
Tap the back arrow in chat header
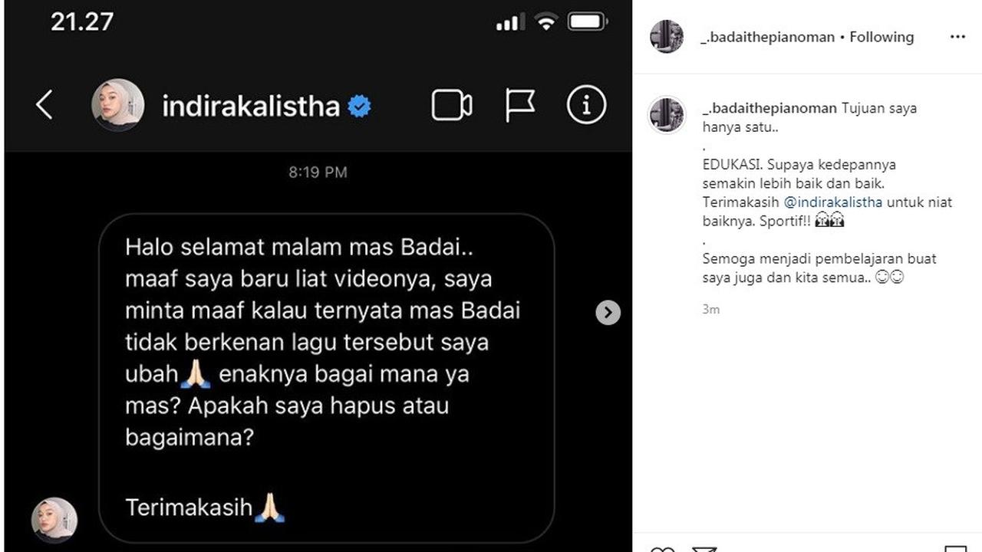tap(44, 105)
